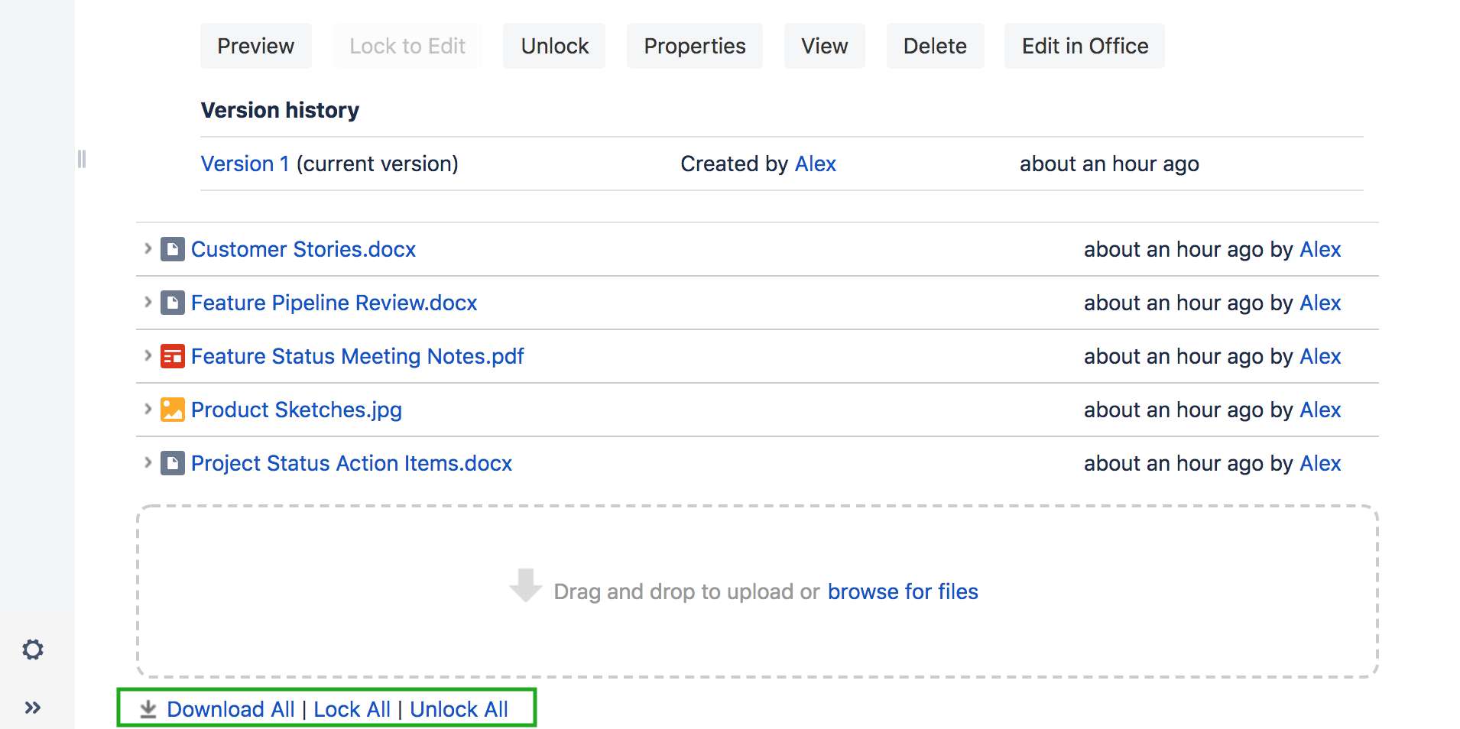Image resolution: width=1460 pixels, height=729 pixels.
Task: Expand the sidebar with double chevron icon
Action: (33, 708)
